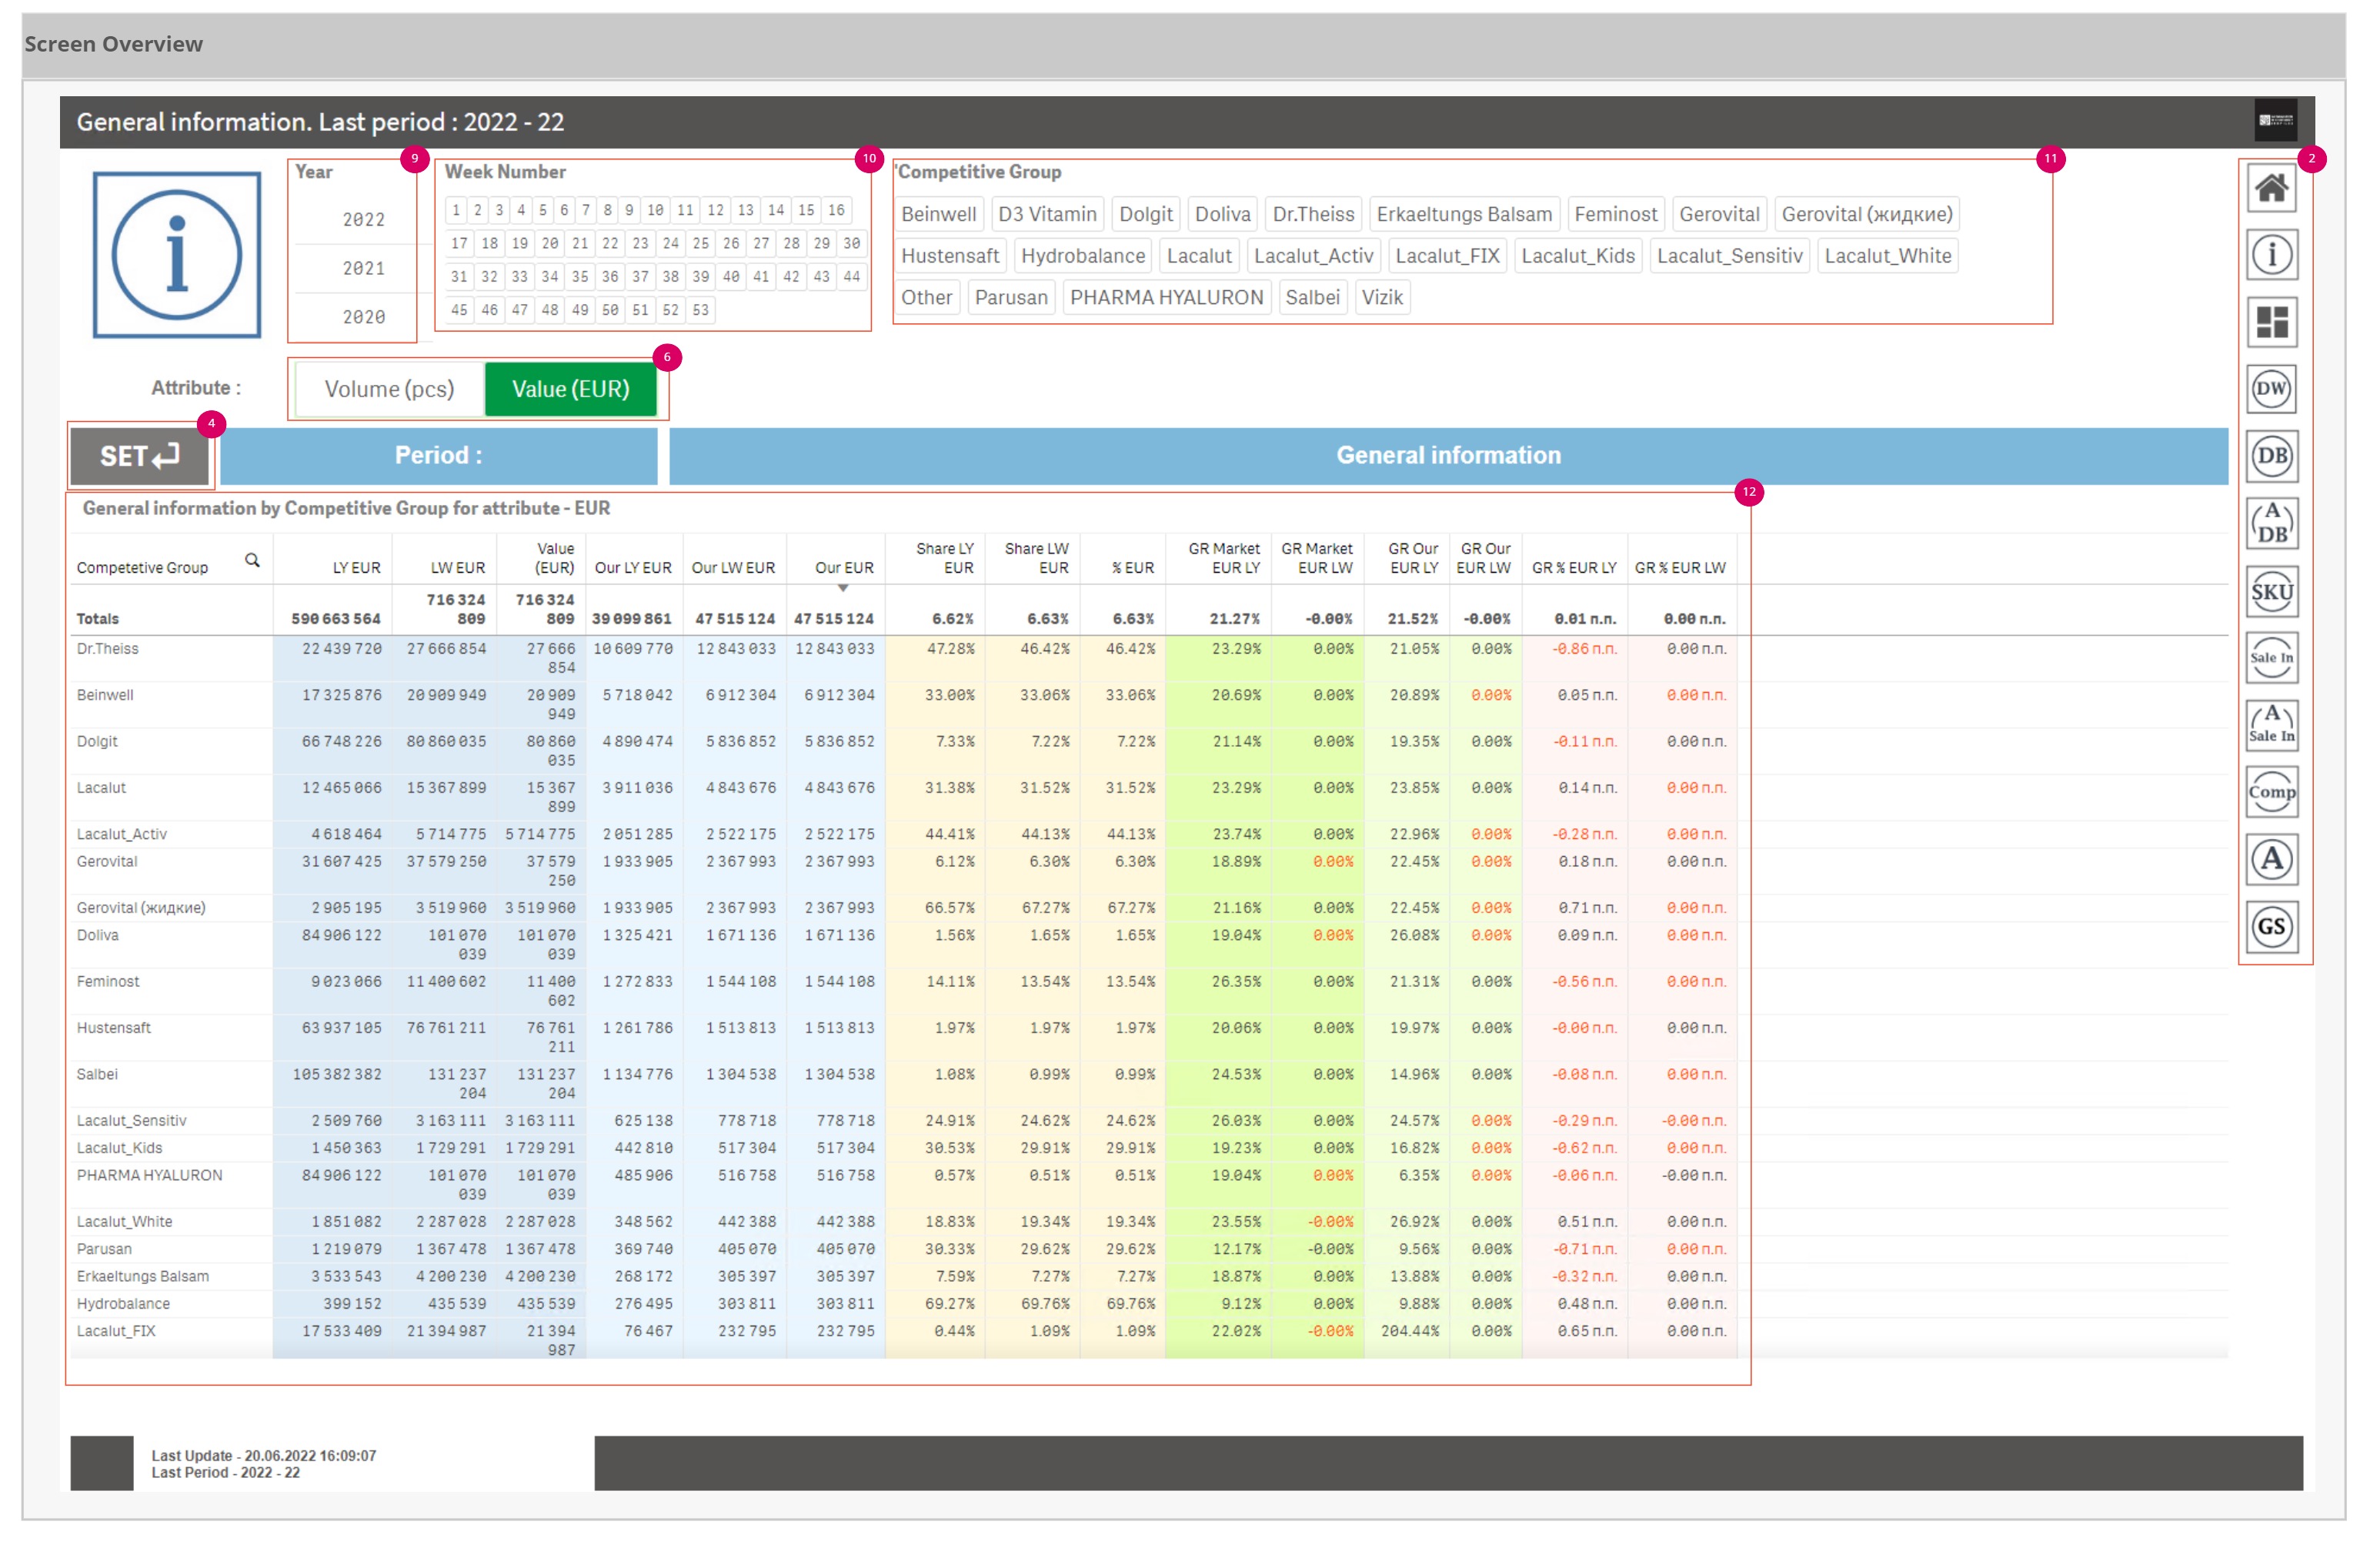Select the Value (EUR) attribute
Viewport: 2380px width, 1555px height.
coord(570,390)
